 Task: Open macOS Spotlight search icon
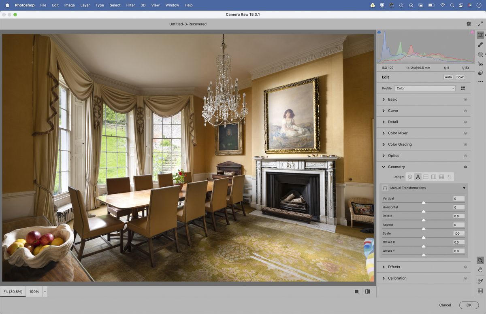(x=452, y=5)
